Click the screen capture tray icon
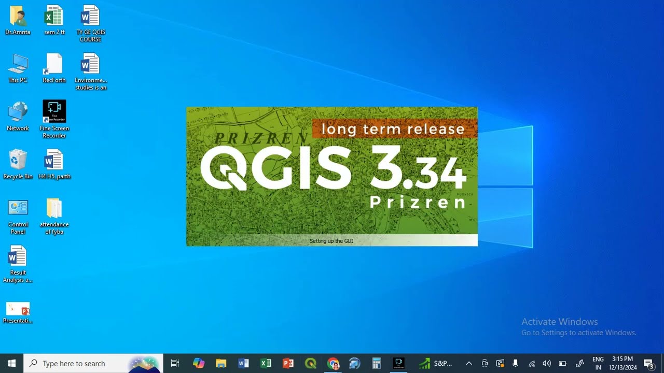Viewport: 664px width, 373px height. (500, 363)
